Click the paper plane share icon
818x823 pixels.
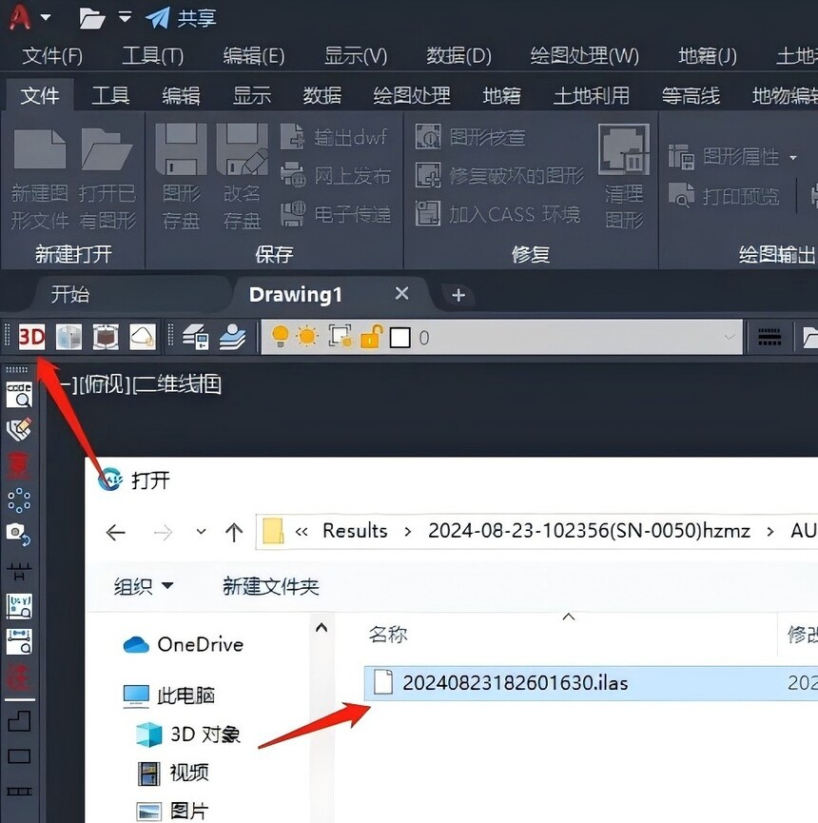click(157, 18)
